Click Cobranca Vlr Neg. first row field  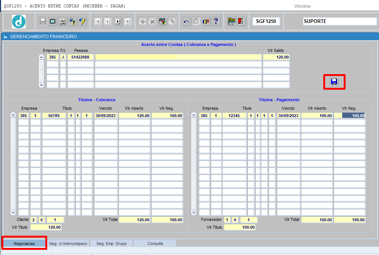(167, 116)
